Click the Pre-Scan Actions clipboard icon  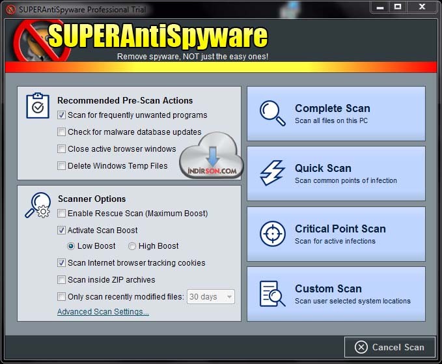(x=38, y=105)
